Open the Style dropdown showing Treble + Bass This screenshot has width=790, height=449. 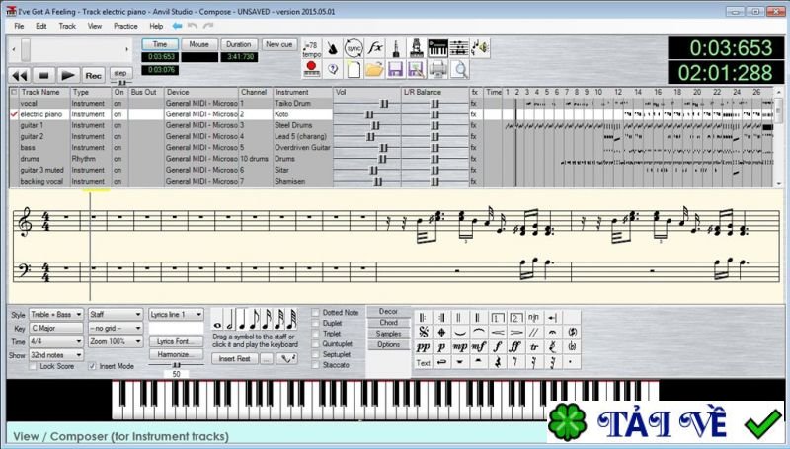click(55, 314)
